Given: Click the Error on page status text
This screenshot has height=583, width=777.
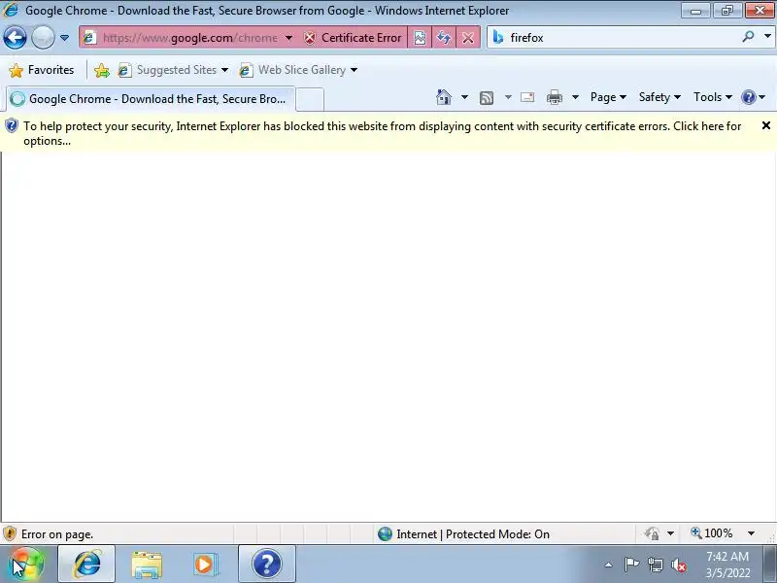Looking at the screenshot, I should point(57,534).
